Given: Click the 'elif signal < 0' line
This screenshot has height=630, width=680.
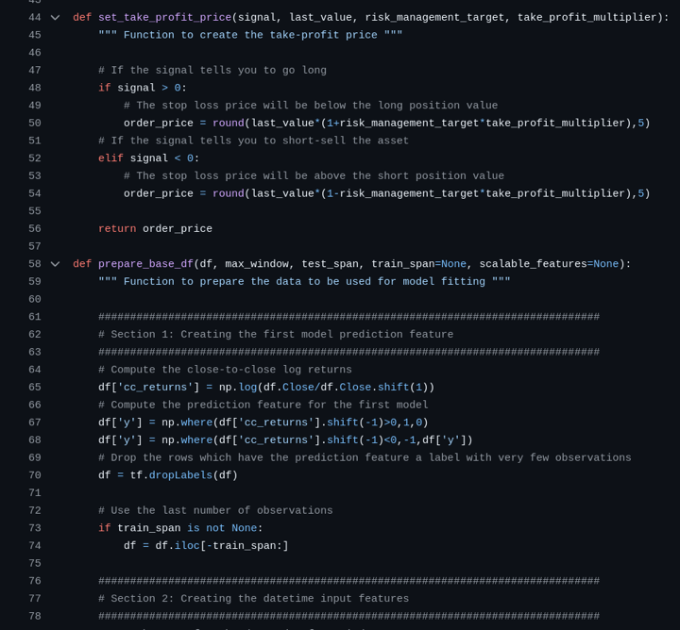Looking at the screenshot, I should pyautogui.click(x=148, y=158).
